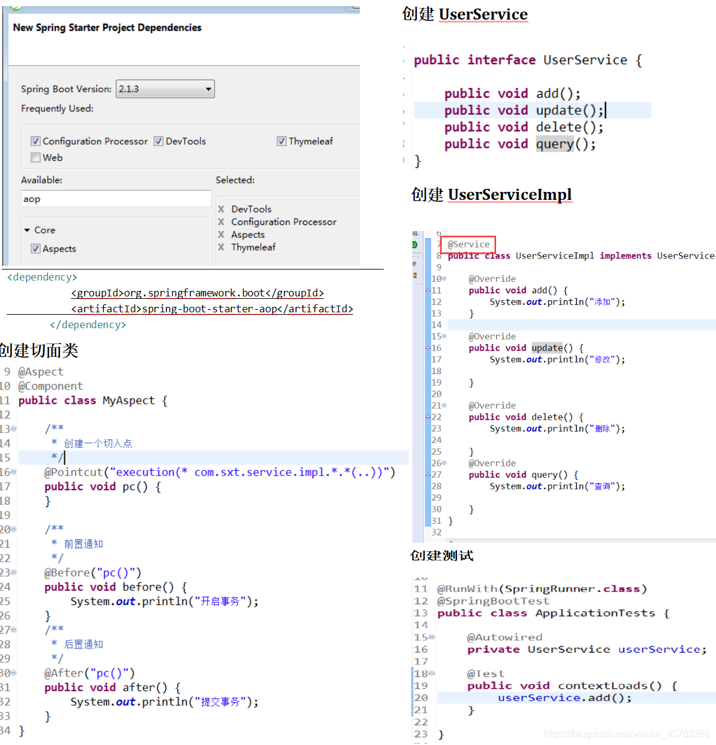Screen dimensions: 716x745
Task: Click 'public void after()' method declaration
Action: 112,688
